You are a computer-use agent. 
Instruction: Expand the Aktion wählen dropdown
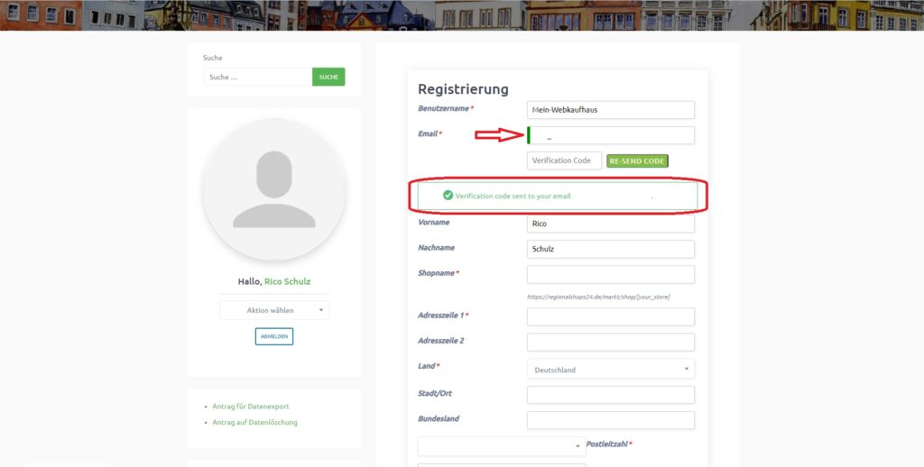tap(274, 310)
